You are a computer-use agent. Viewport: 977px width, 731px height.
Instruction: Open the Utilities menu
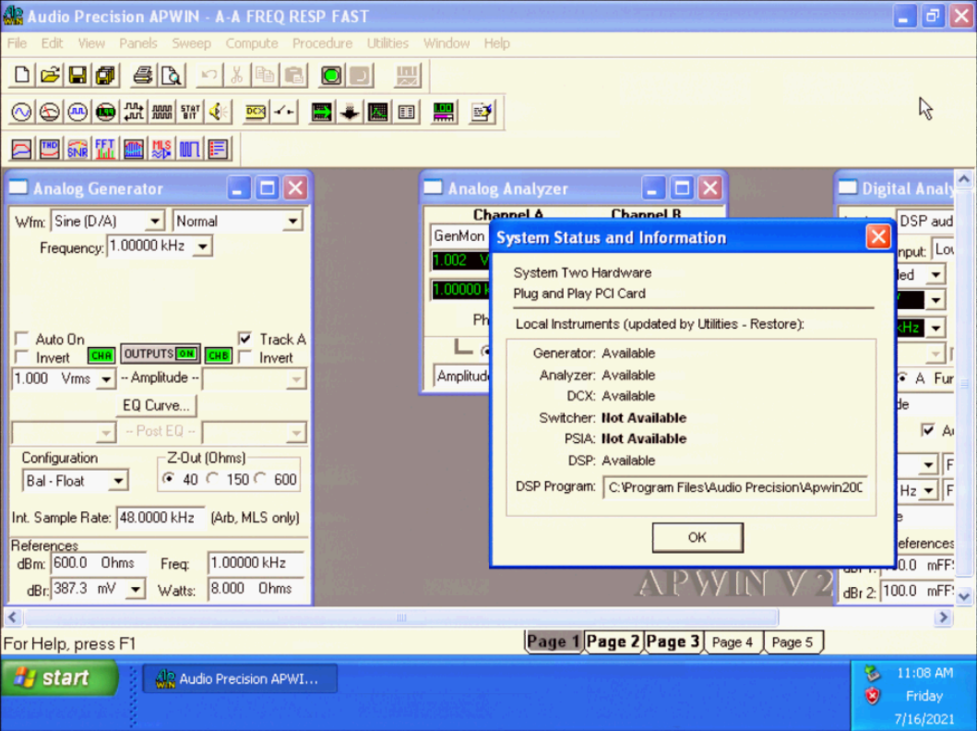point(387,43)
